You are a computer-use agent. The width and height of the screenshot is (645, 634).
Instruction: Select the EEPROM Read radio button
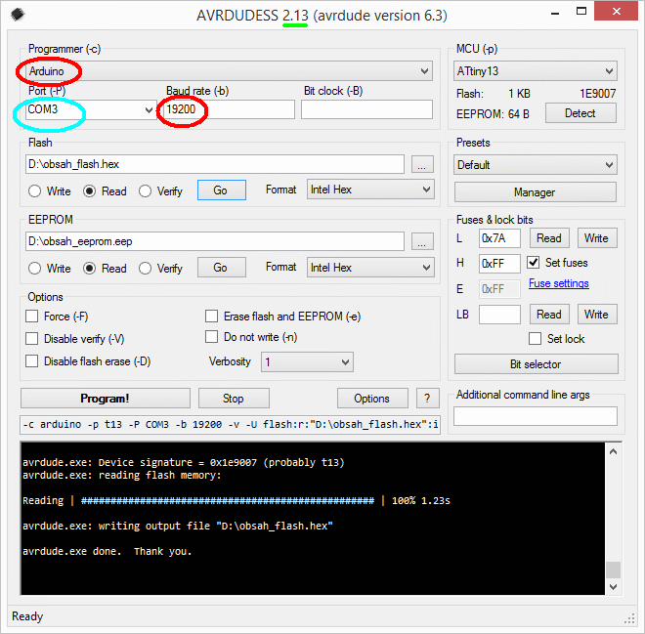point(89,269)
